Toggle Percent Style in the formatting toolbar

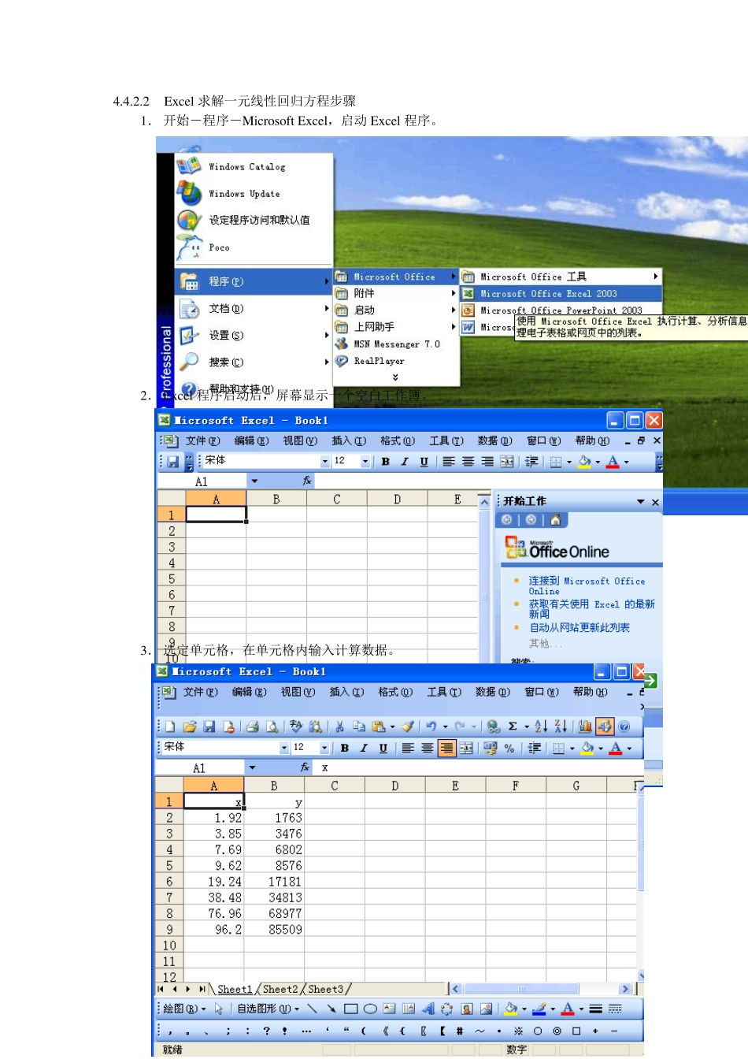pyautogui.click(x=509, y=748)
